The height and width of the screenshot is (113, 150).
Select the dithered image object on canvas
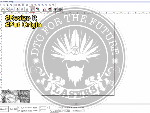(x=16, y=96)
